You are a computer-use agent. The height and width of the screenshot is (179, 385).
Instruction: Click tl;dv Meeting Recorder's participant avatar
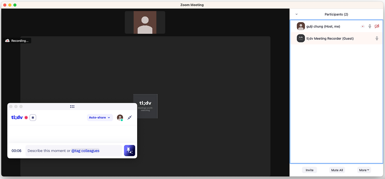(301, 38)
